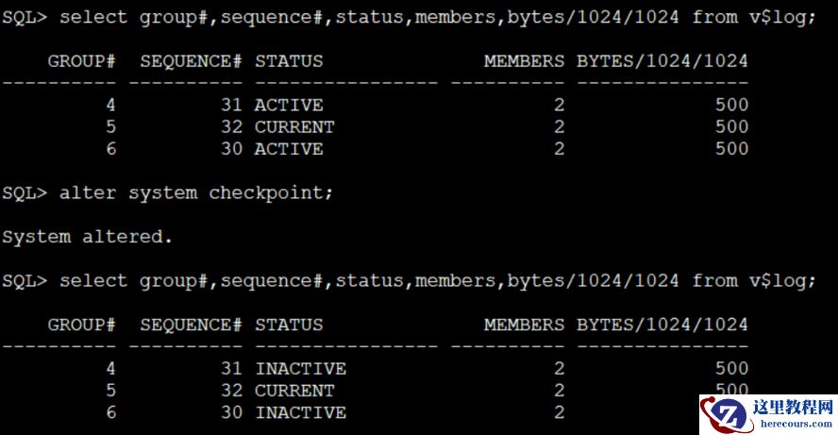Click SEQUENCE# header in first result table

pos(192,61)
